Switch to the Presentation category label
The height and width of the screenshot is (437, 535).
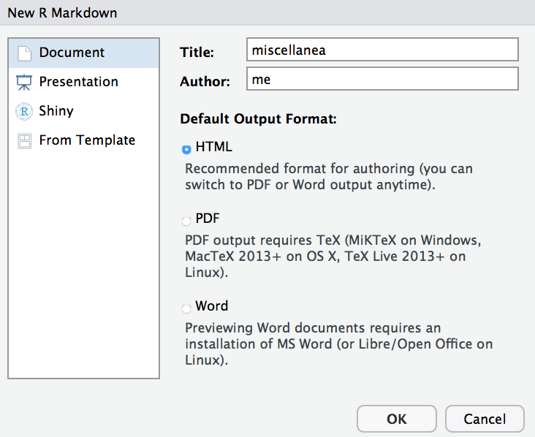(x=78, y=82)
